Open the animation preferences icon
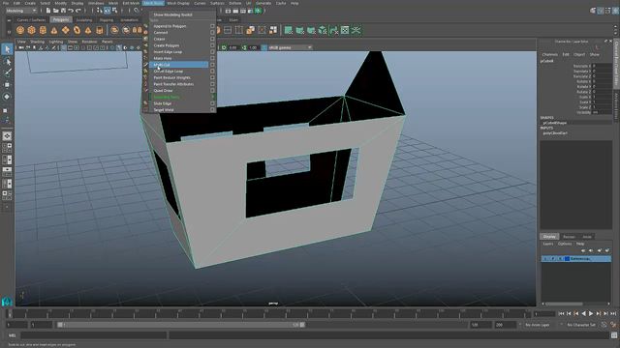The height and width of the screenshot is (348, 620). click(613, 325)
